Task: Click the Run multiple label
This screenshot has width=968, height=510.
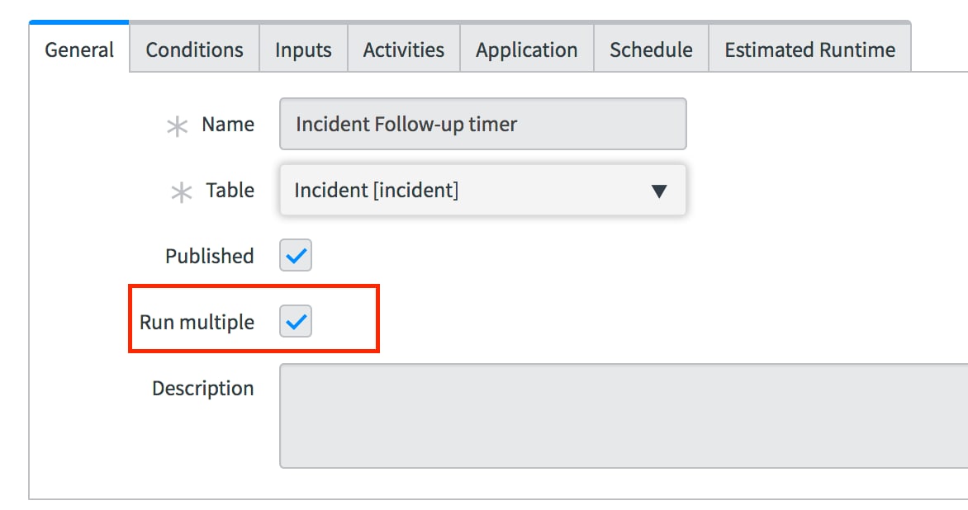Action: point(197,322)
